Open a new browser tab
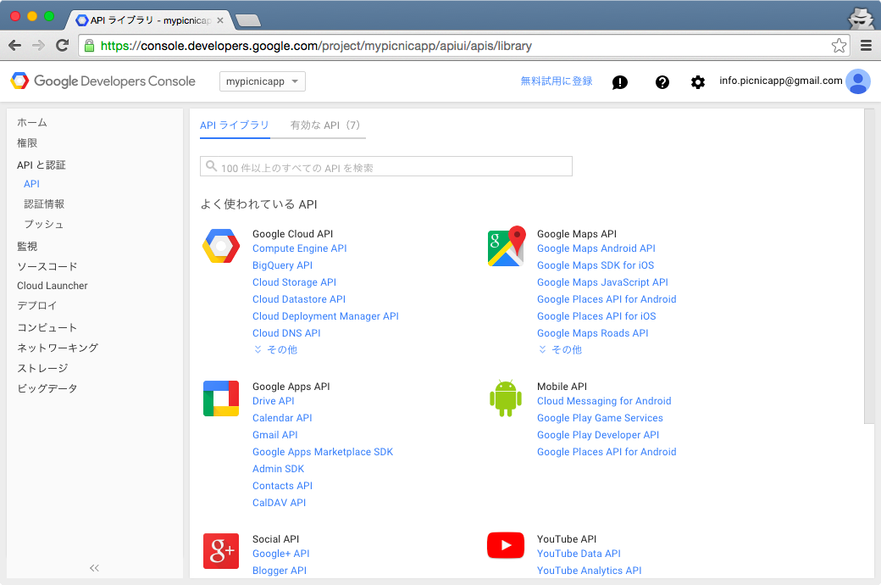Image resolution: width=881 pixels, height=585 pixels. [247, 21]
